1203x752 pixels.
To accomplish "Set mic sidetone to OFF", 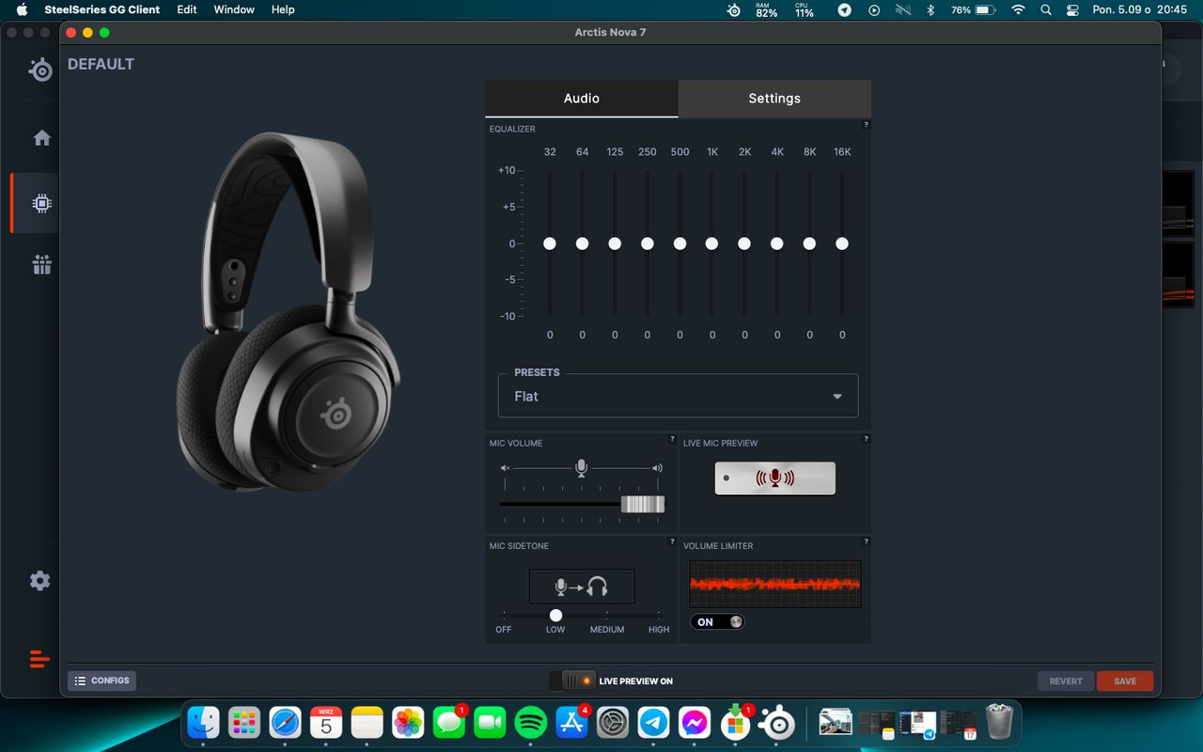I will tap(504, 630).
